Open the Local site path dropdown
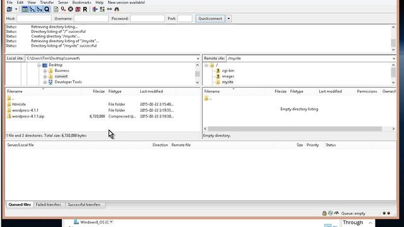Screen dimensions: 404x227 [198, 59]
